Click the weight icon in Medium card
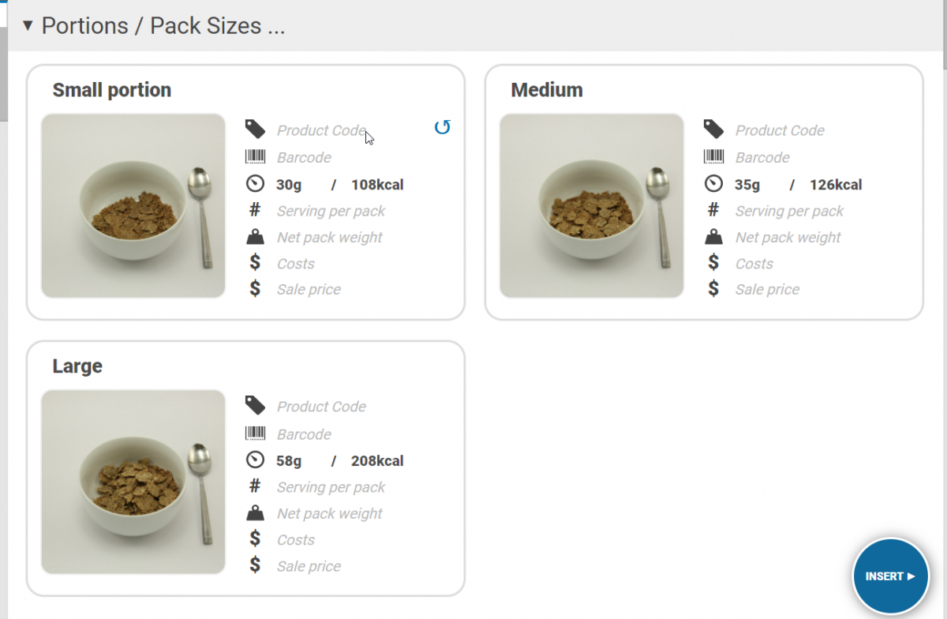This screenshot has width=947, height=619. tap(713, 237)
